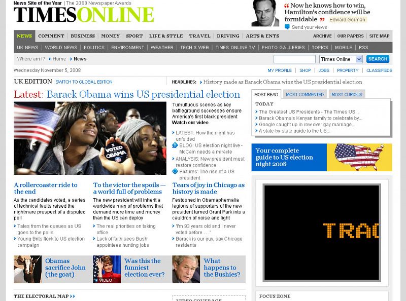Expand the Times Online search scope dropdown

[359, 59]
